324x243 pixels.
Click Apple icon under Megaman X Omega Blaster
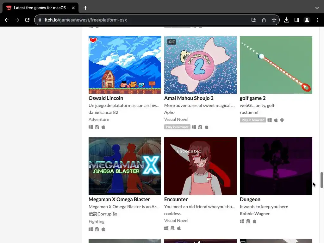tap(103, 229)
